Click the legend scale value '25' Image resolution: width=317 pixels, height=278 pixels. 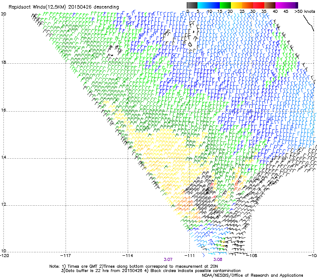click(x=242, y=11)
